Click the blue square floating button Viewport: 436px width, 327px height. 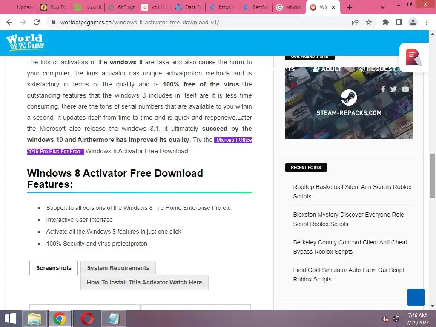(x=416, y=297)
